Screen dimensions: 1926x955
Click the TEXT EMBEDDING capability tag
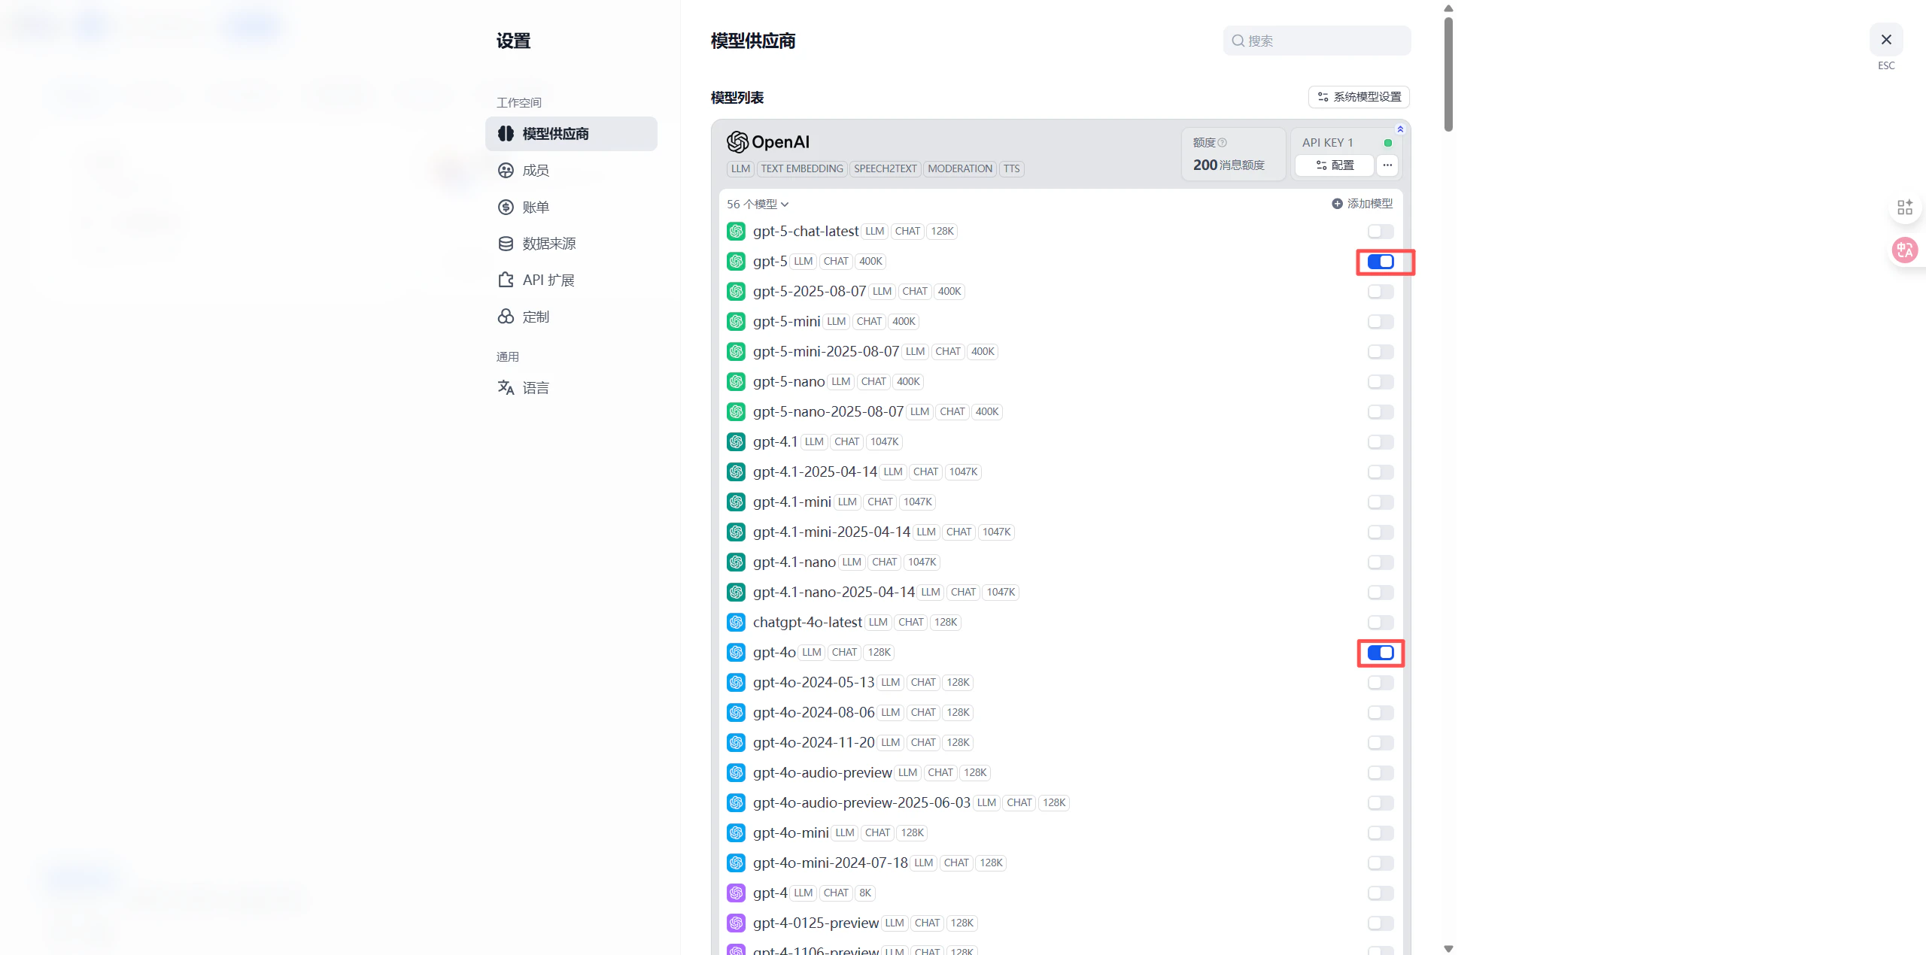click(802, 168)
